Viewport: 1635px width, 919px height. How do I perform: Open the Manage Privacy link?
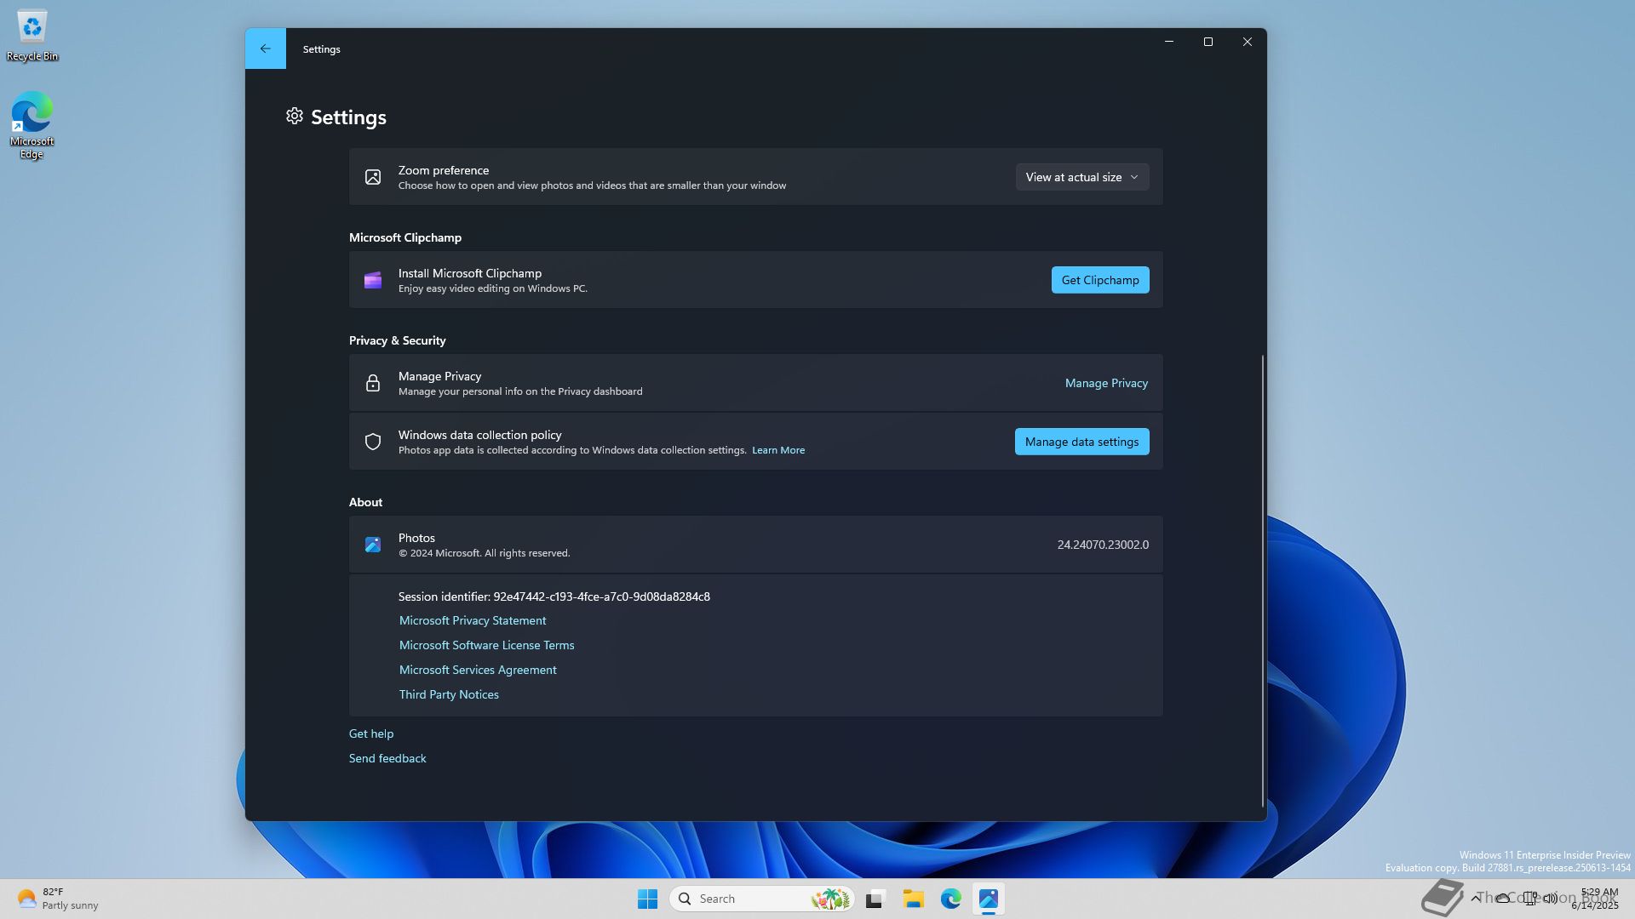pyautogui.click(x=1106, y=383)
